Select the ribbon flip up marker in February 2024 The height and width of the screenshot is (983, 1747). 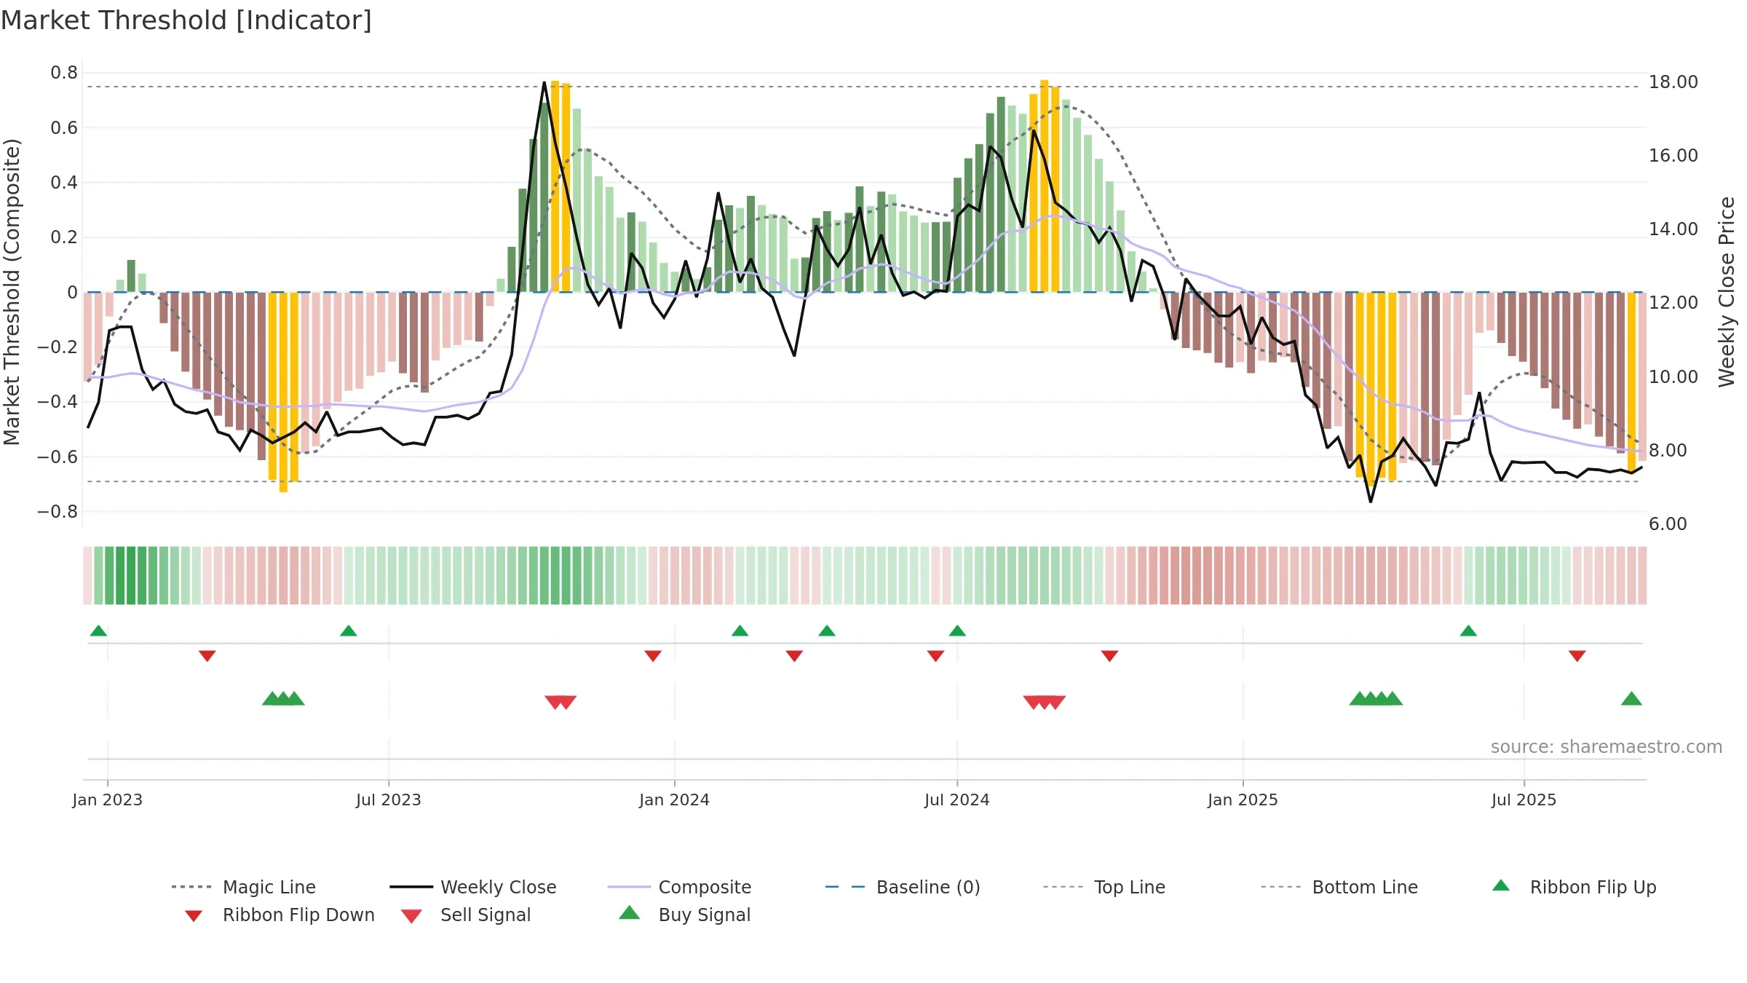pos(740,631)
